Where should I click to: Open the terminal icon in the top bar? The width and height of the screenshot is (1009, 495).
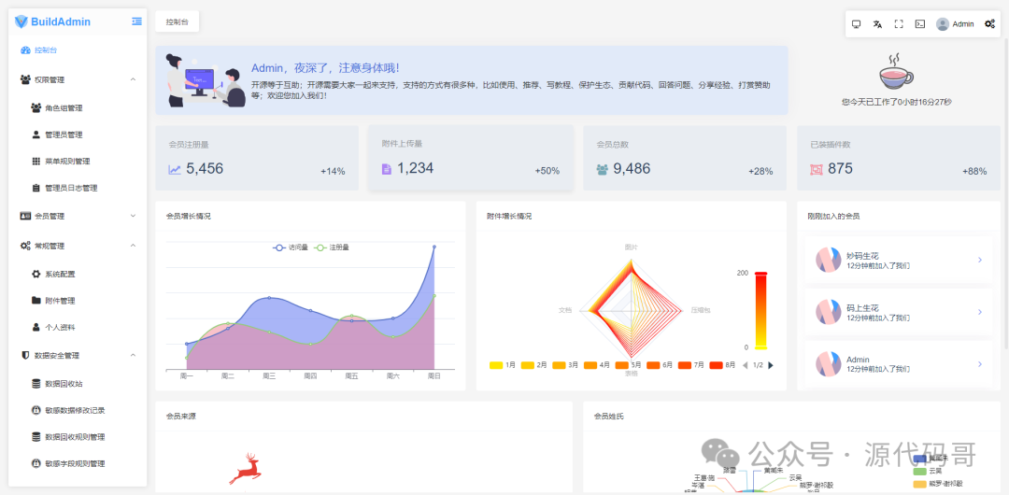[x=920, y=24]
